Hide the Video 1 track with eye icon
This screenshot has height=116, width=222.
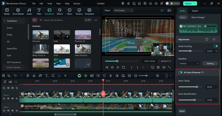12,111
